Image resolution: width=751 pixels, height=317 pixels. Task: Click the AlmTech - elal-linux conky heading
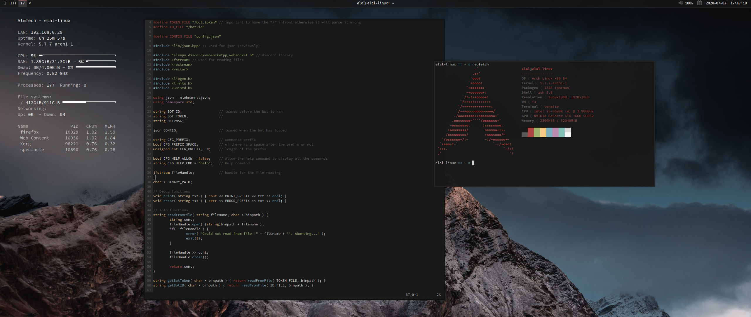coord(44,21)
